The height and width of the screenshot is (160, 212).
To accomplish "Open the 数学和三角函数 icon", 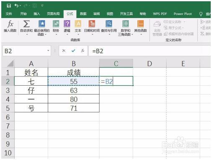I will click(x=126, y=24).
